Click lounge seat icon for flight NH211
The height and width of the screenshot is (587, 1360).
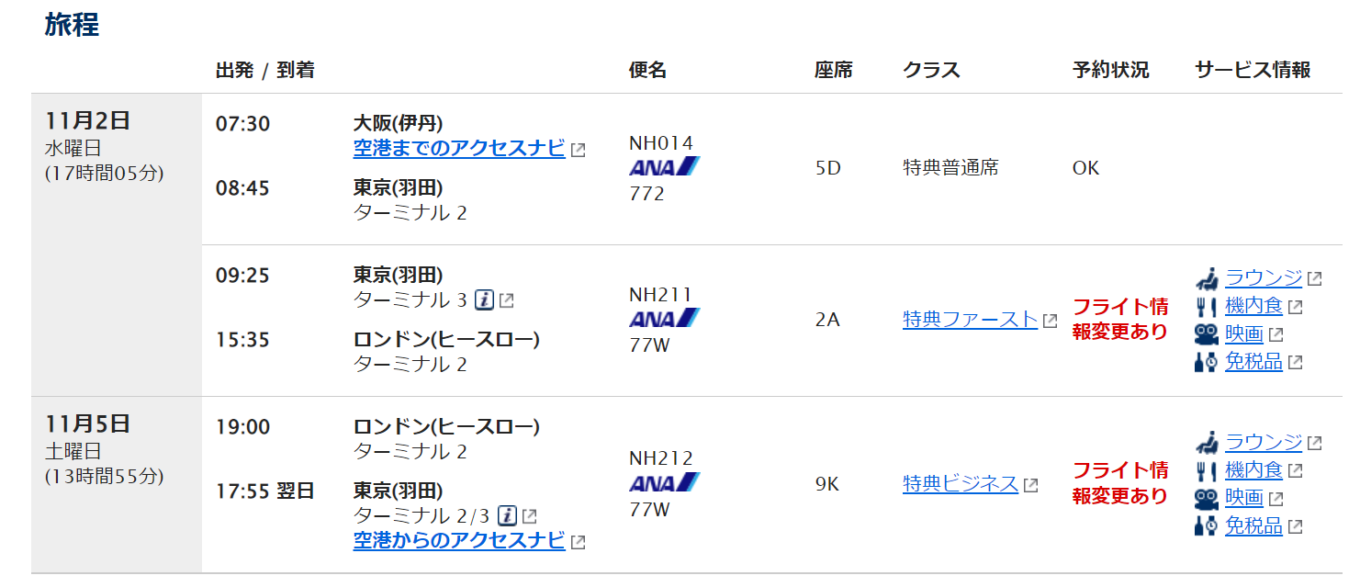1207,278
